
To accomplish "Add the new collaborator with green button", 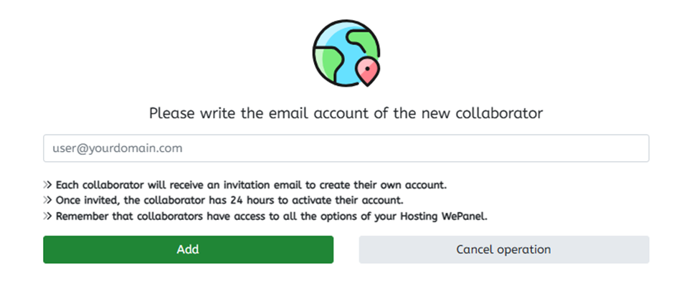I will 189,249.
